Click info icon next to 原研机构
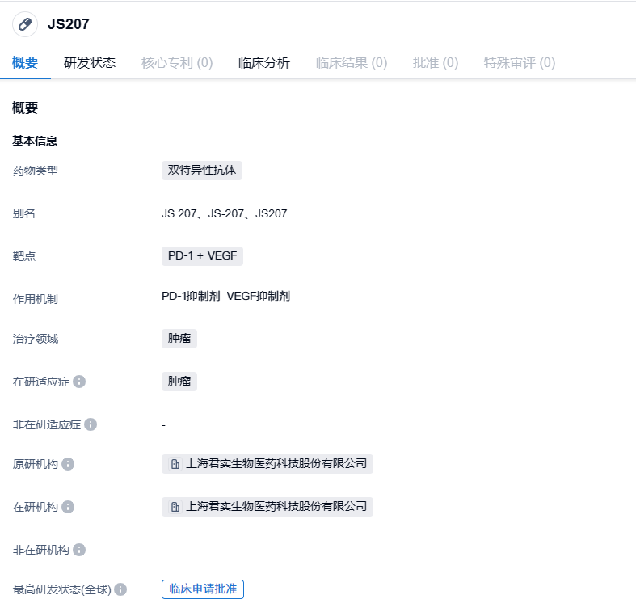 click(68, 464)
